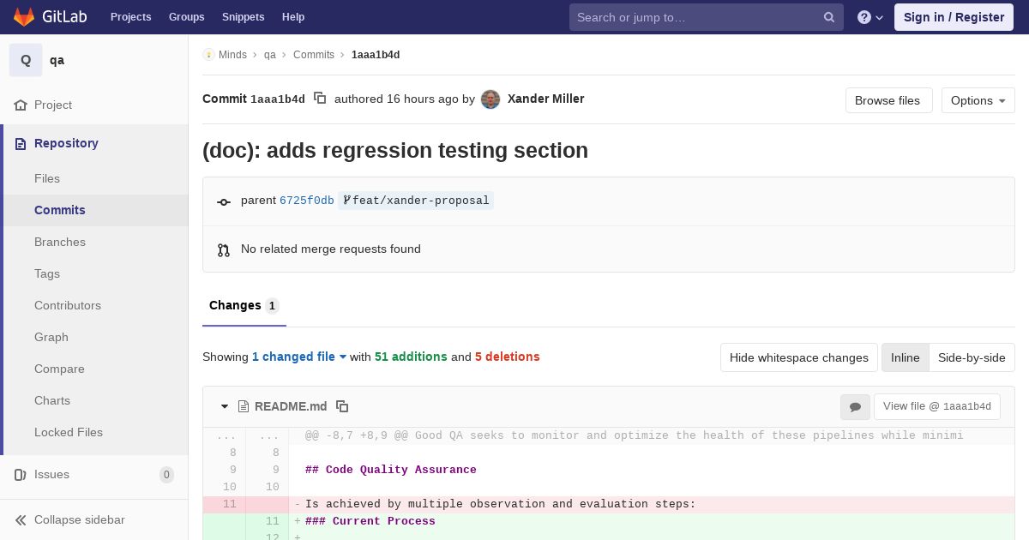
Task: Go to Commits breadcrumb link
Action: 314,55
